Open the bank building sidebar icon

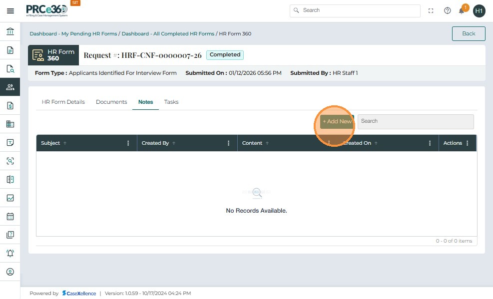point(10,31)
